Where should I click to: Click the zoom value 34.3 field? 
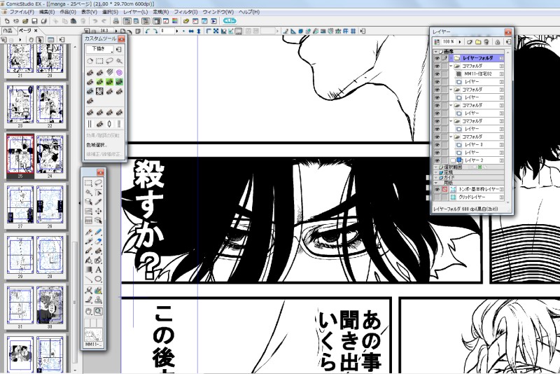tap(106, 31)
